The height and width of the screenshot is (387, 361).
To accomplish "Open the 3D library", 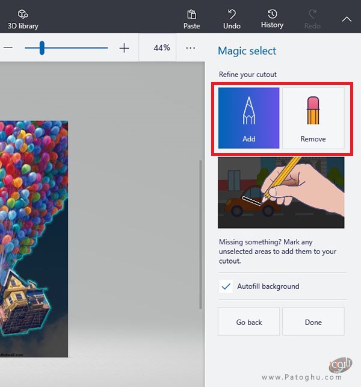I will (23, 19).
